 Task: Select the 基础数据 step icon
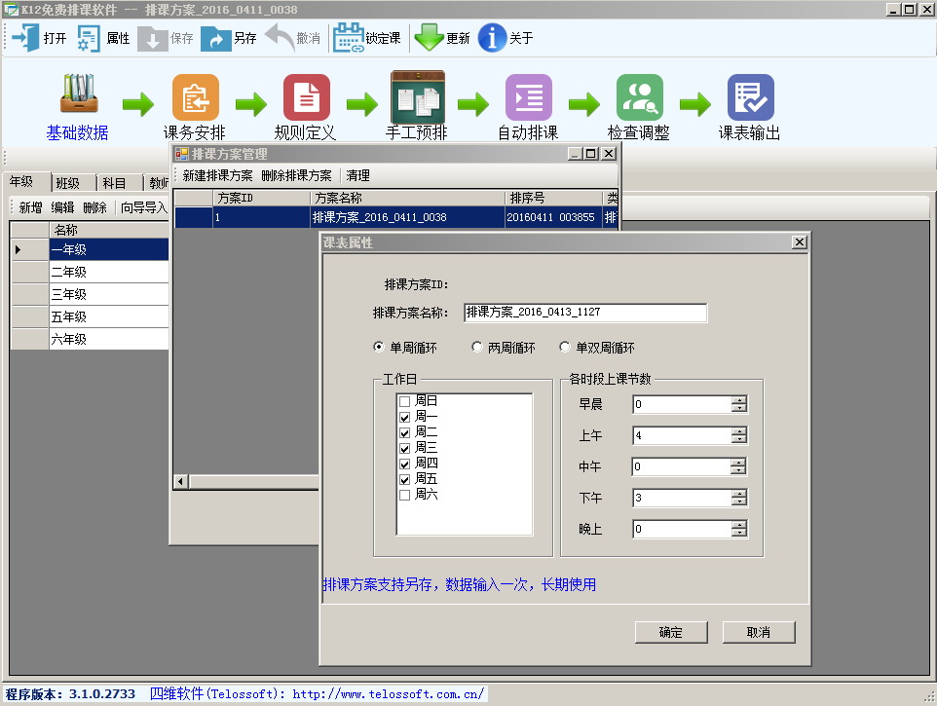coord(79,93)
